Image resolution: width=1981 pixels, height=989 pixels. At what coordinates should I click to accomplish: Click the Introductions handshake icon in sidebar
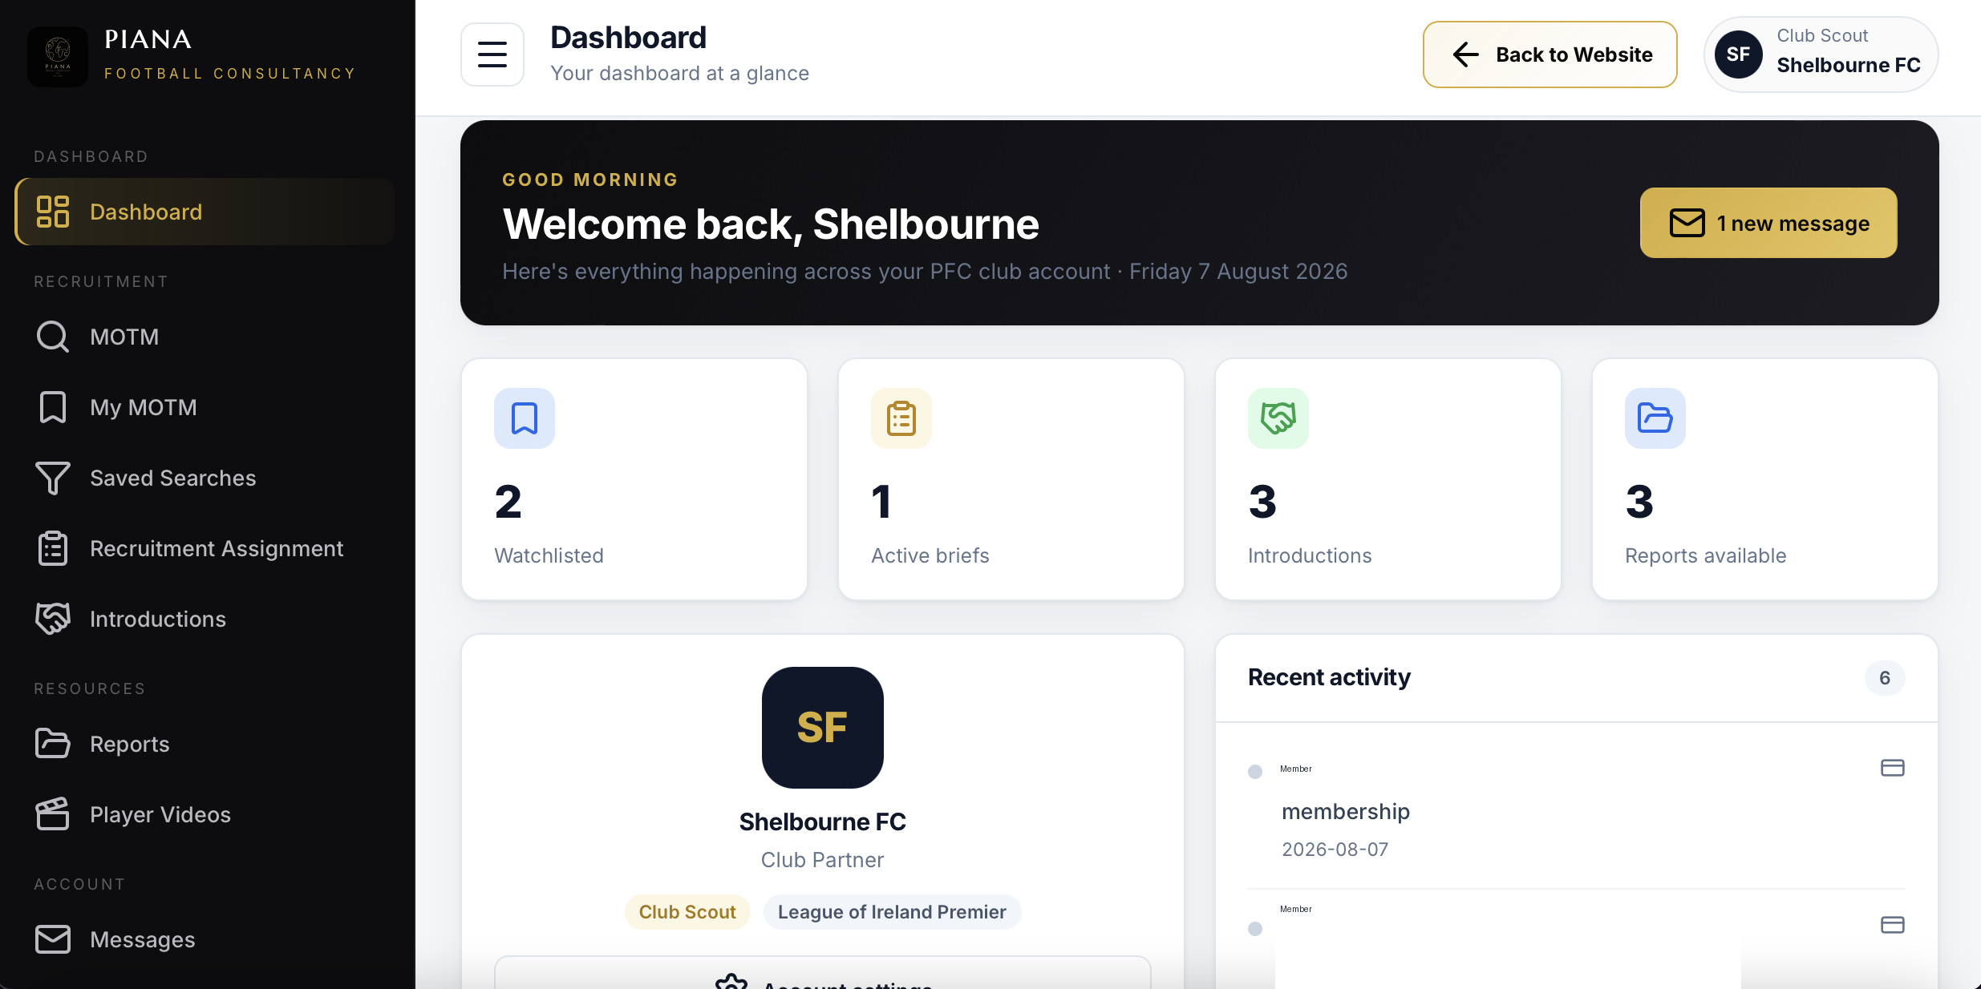(x=53, y=619)
